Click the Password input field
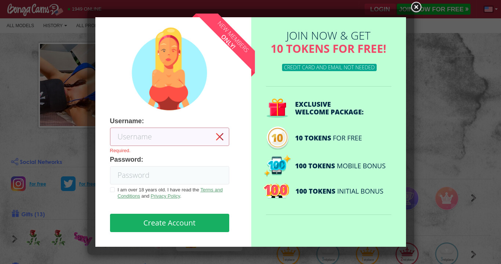Screen dimensions: 501x264 click(x=169, y=175)
